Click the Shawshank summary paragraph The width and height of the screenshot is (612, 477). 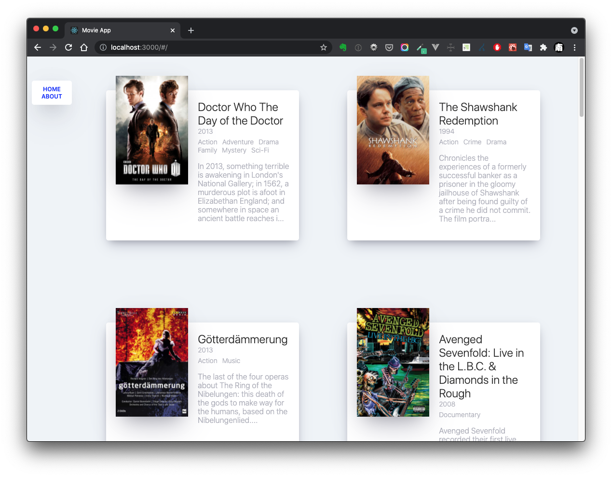pos(485,188)
